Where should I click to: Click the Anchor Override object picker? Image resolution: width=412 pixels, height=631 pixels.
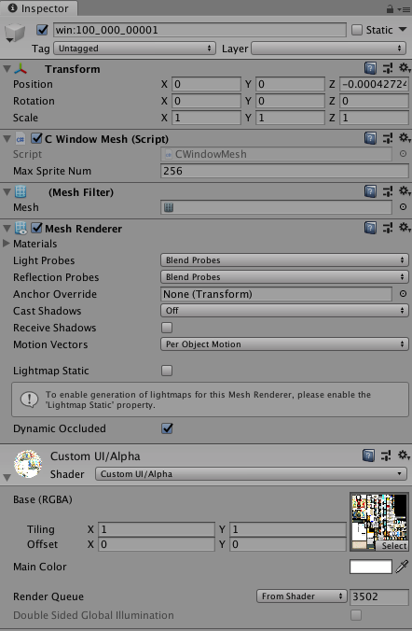pos(403,294)
